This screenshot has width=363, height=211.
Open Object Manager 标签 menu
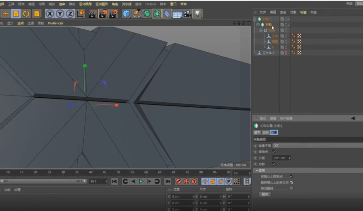(303, 12)
